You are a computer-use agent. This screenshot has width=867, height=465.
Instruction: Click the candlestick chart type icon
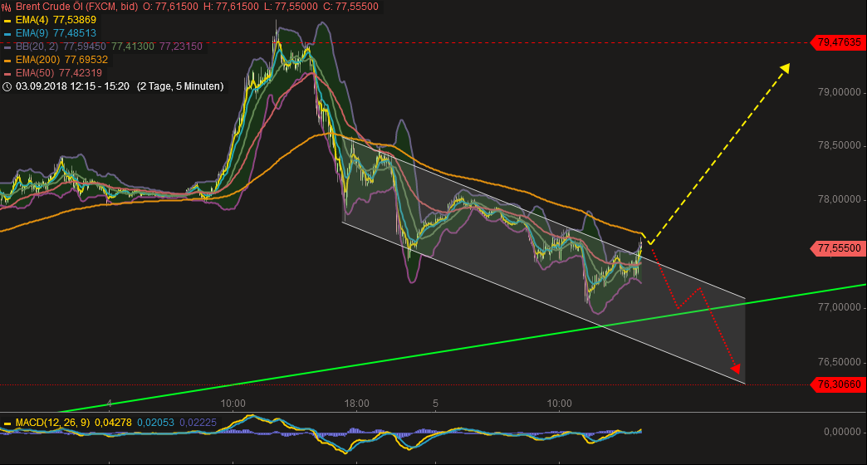pyautogui.click(x=7, y=7)
